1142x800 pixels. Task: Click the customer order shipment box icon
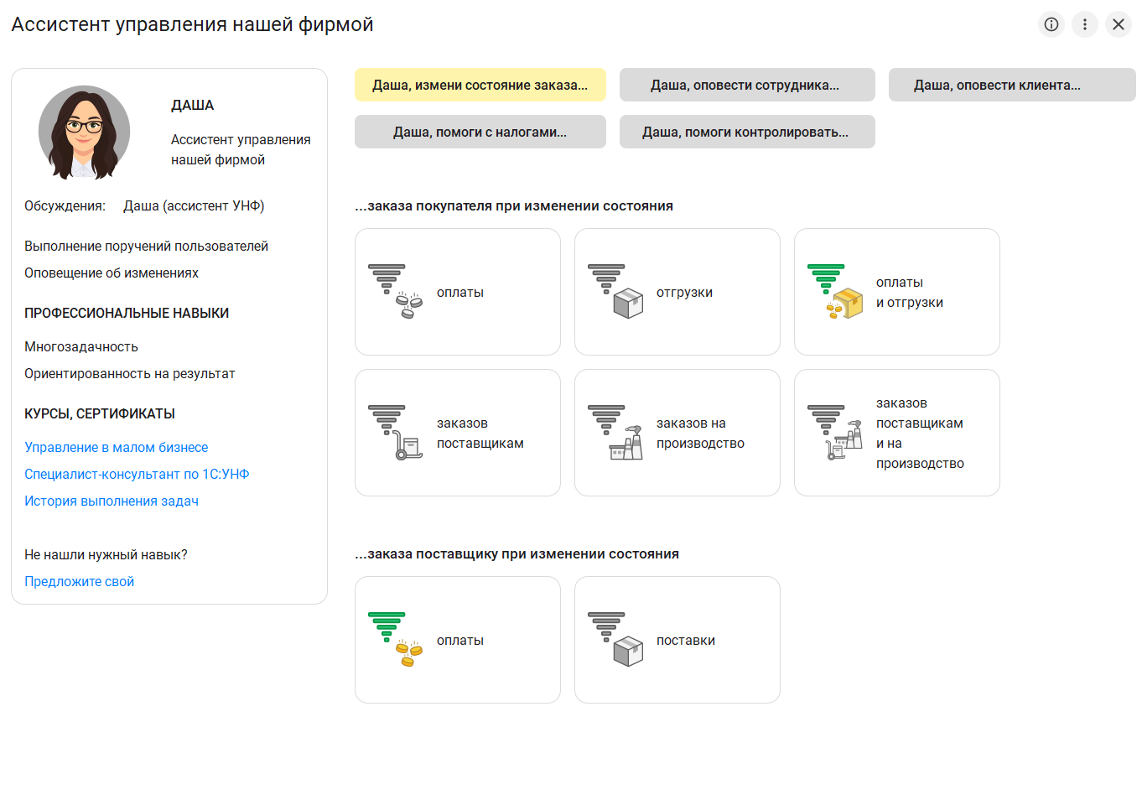tap(615, 292)
